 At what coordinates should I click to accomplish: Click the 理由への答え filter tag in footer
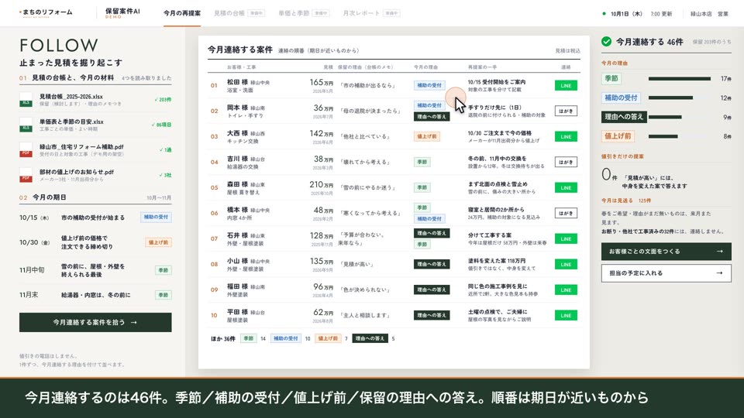click(x=370, y=338)
